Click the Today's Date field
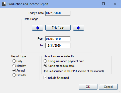121x93 pixels. coord(58,13)
